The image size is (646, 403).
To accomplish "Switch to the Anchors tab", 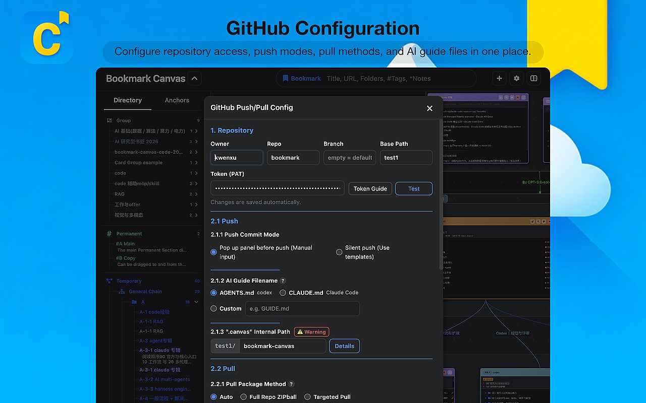I will (177, 100).
